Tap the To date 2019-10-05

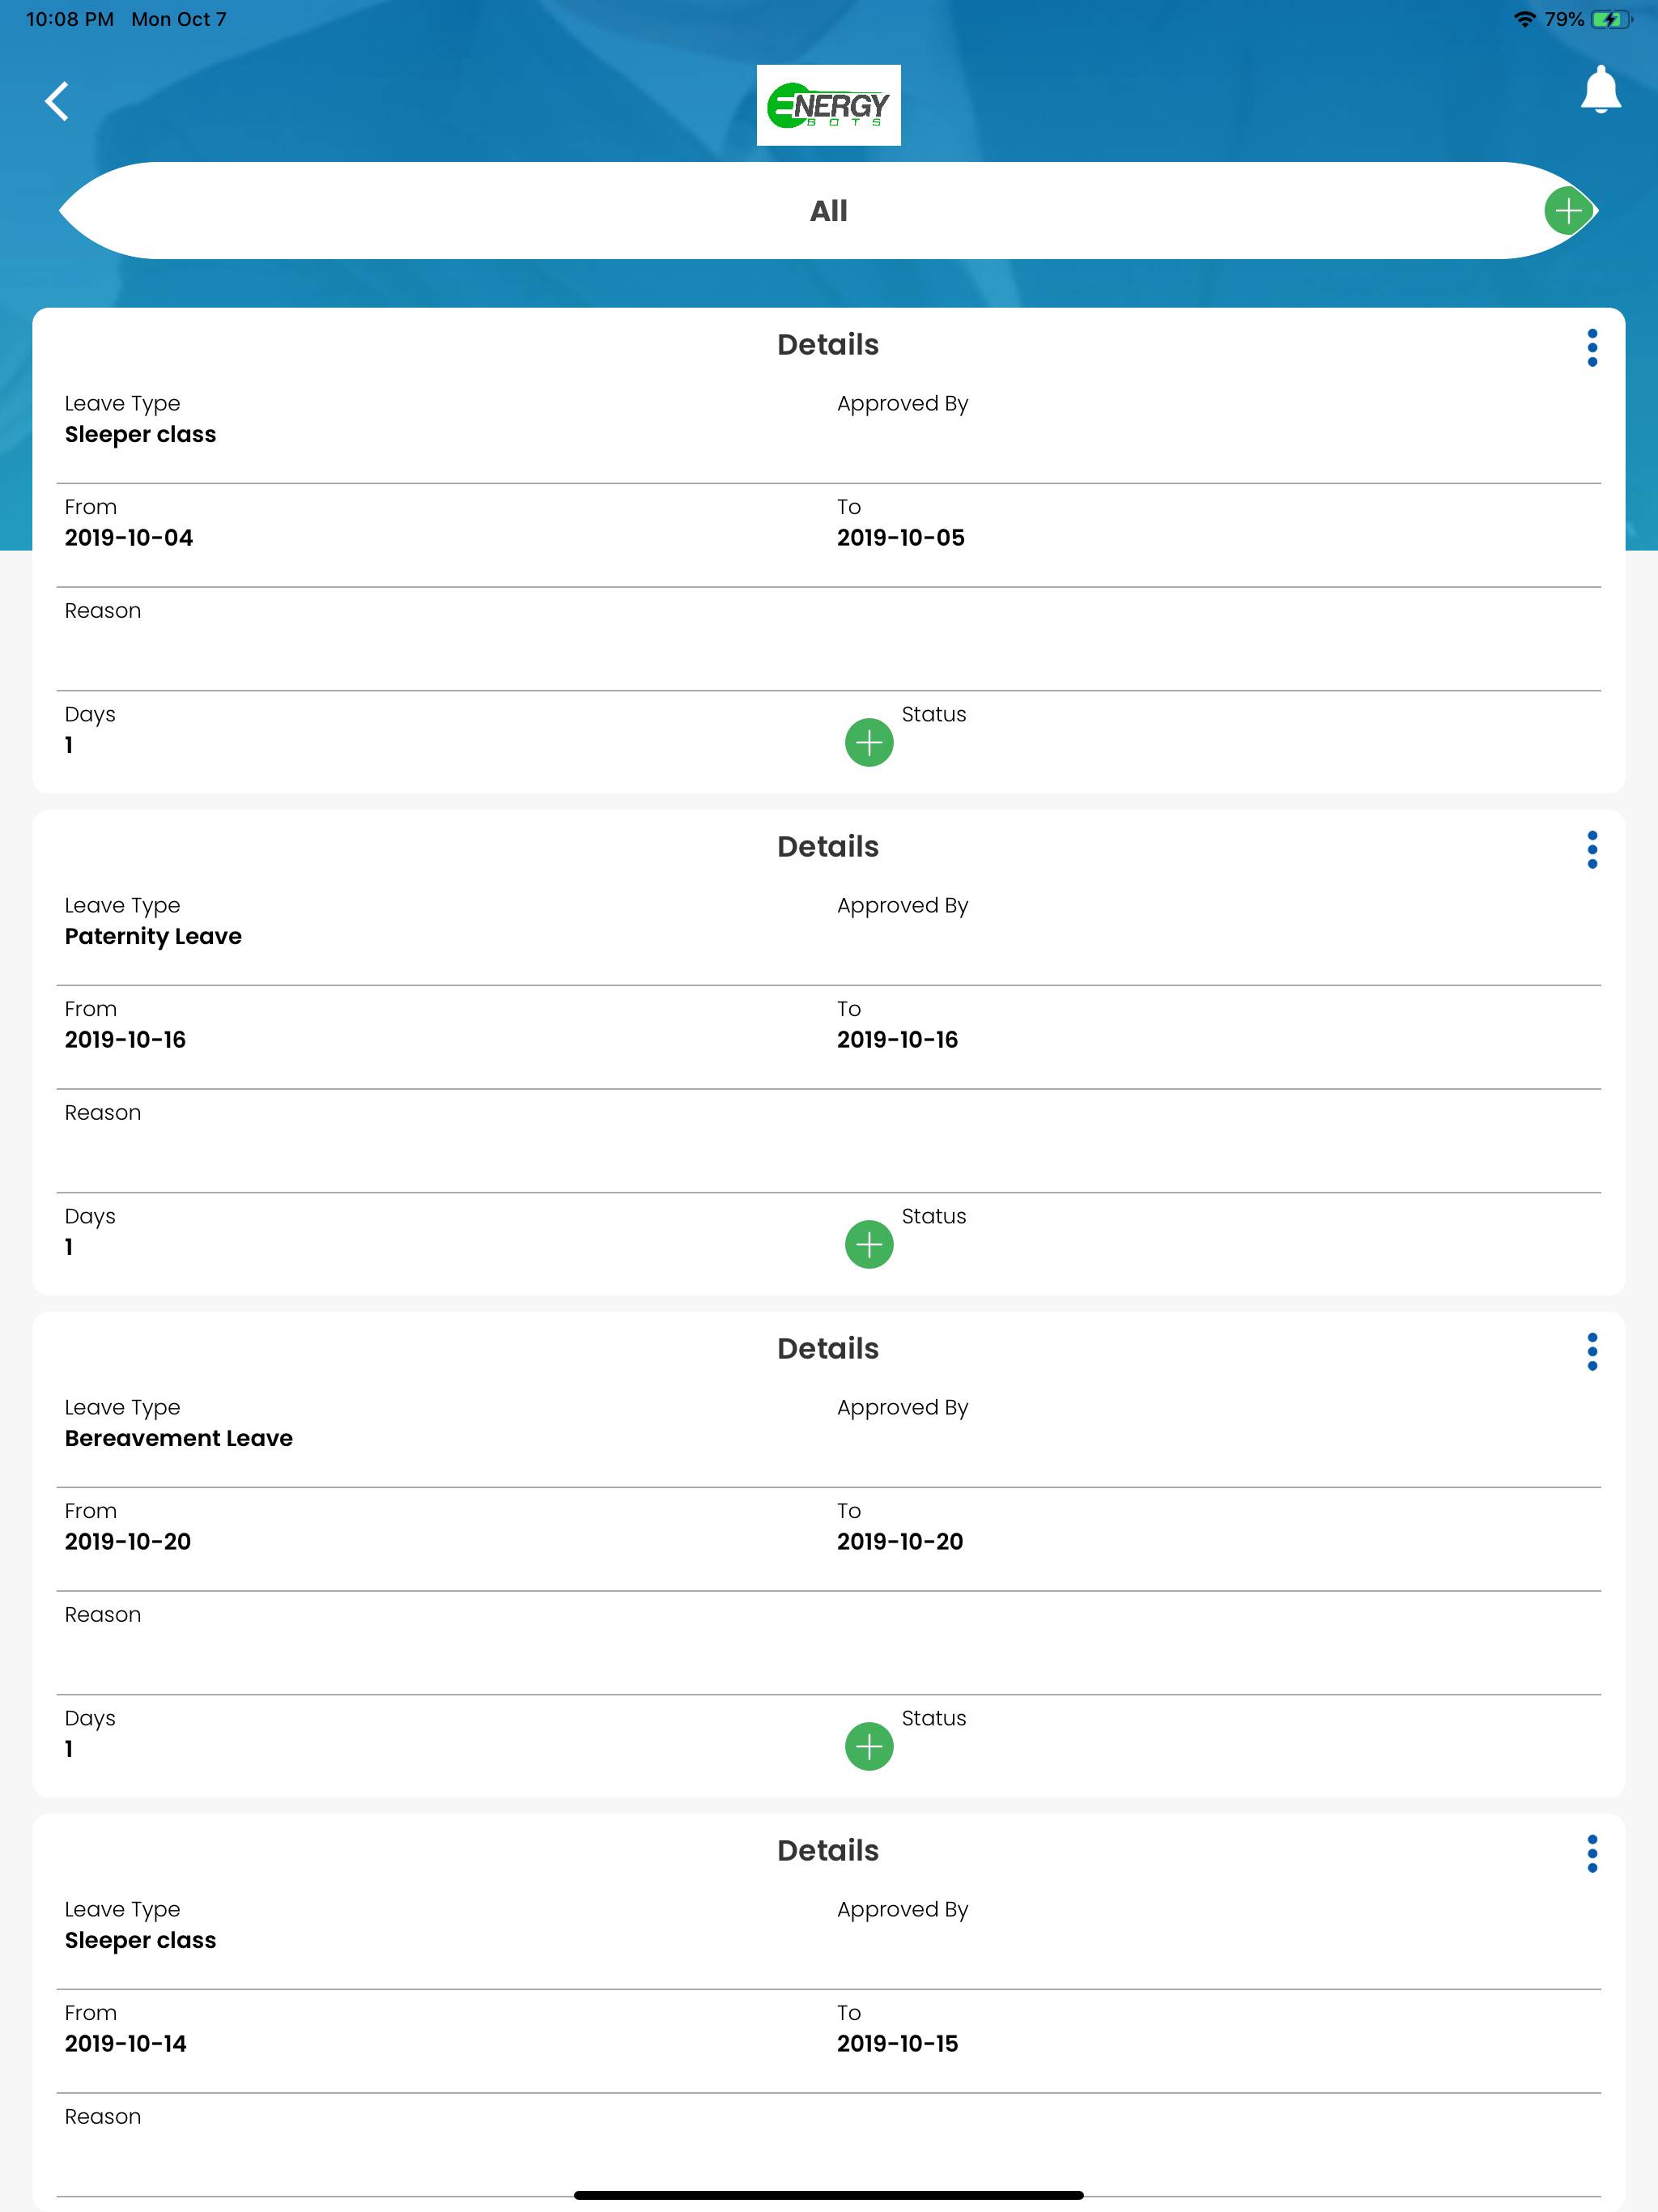coord(901,538)
